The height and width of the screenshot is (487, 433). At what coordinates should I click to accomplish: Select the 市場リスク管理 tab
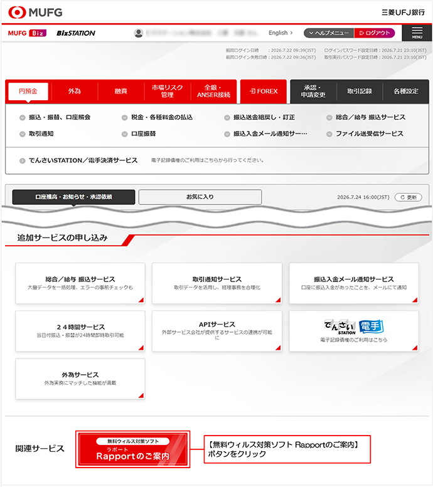(x=168, y=92)
